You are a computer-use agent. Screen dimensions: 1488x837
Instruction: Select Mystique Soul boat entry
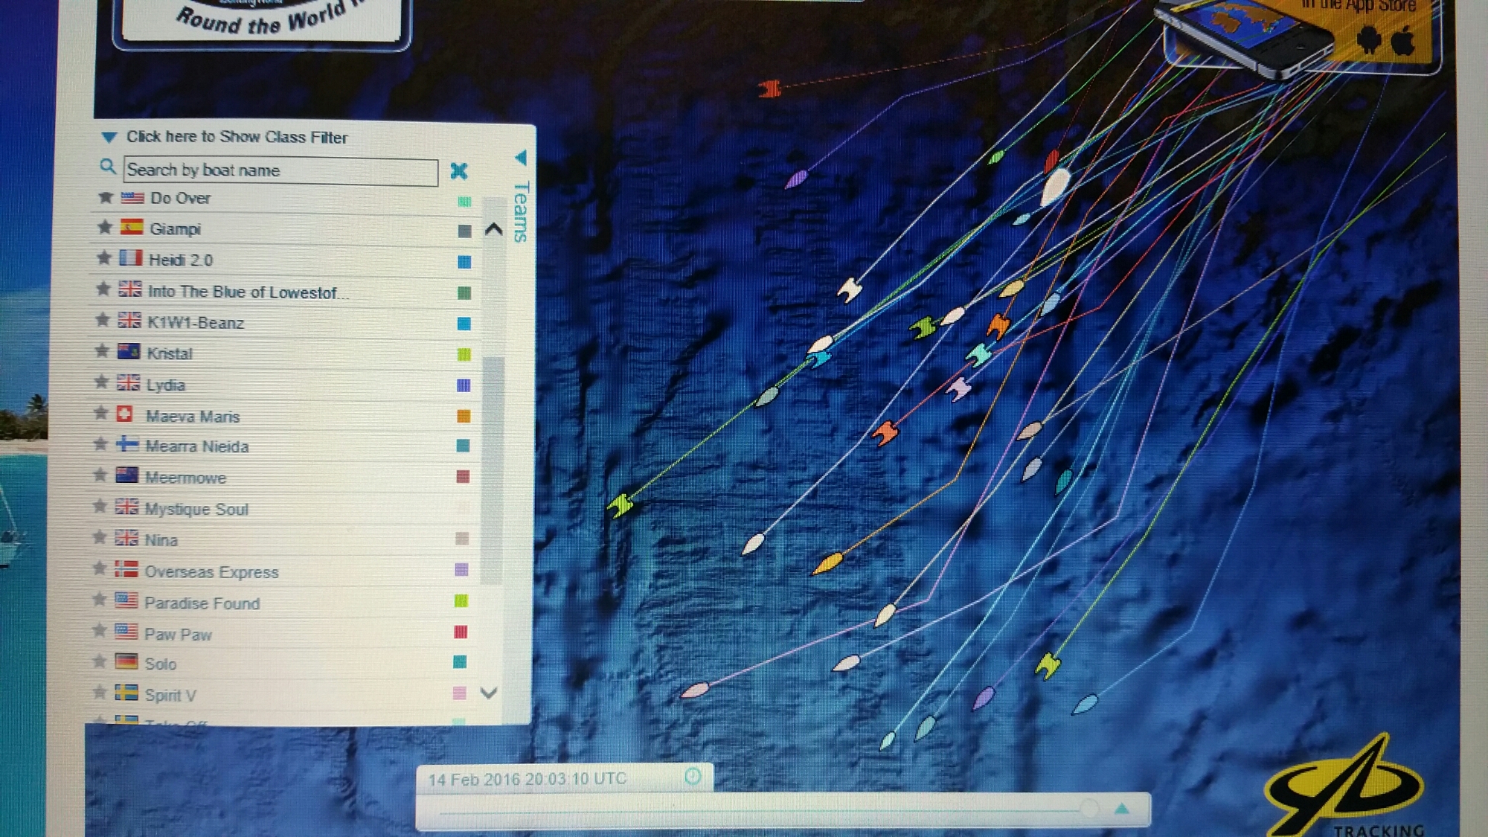[x=196, y=510]
